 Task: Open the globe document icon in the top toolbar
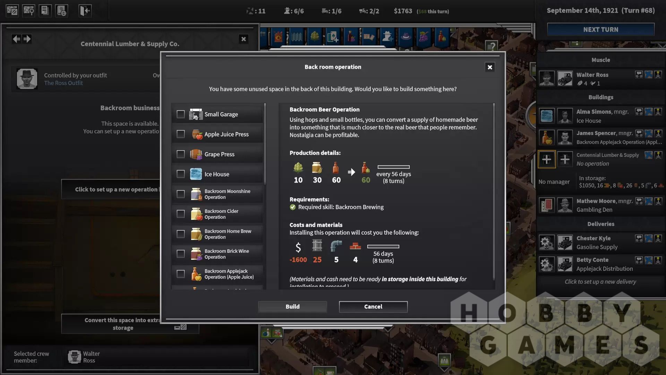pyautogui.click(x=61, y=10)
